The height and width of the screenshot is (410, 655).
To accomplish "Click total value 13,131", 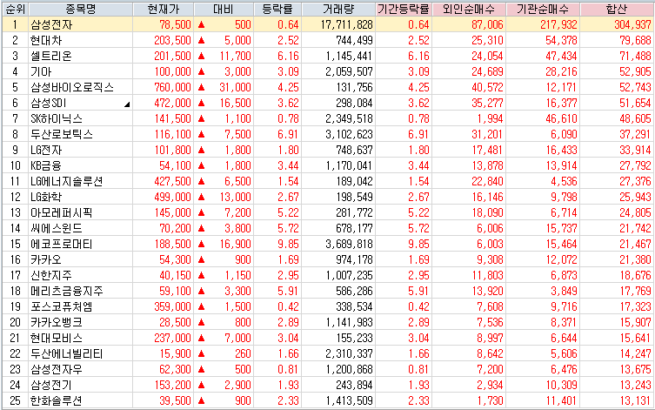I will (x=635, y=400).
